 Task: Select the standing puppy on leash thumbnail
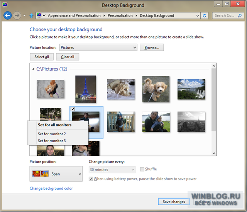(x=156, y=89)
